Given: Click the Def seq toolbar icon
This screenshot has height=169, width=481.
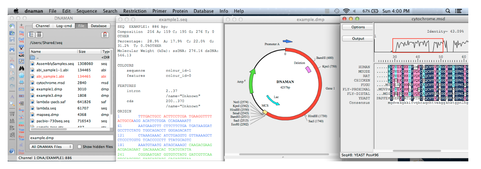Looking at the screenshot, I should coord(21,40).
